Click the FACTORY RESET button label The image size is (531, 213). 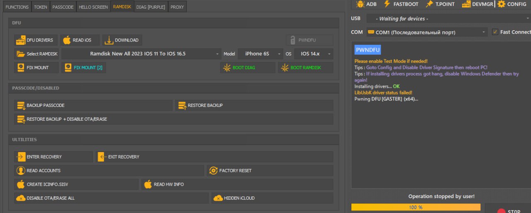(x=235, y=170)
